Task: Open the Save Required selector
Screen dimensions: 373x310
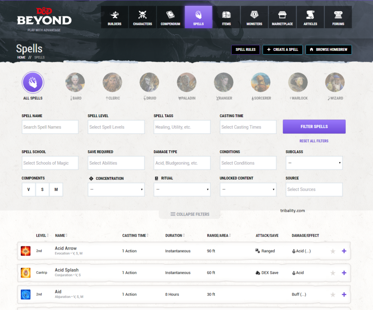Action: click(x=116, y=163)
